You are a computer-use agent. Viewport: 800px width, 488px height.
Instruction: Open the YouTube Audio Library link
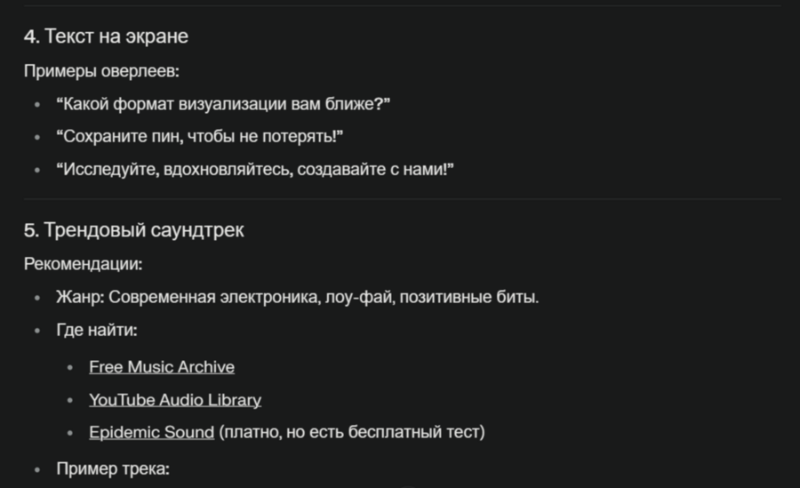175,400
